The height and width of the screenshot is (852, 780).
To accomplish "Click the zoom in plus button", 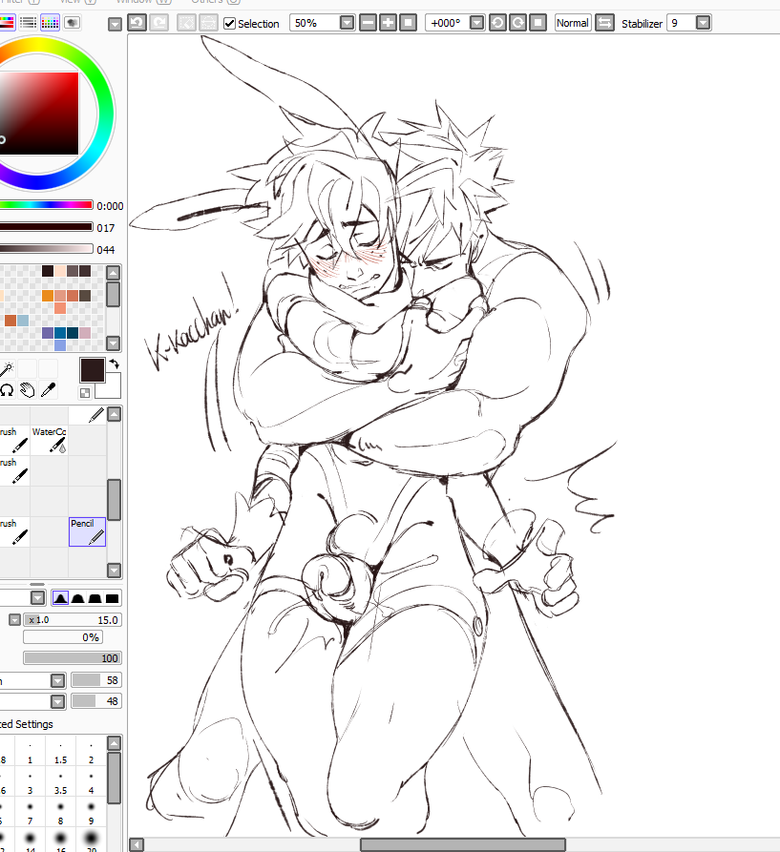I will click(389, 23).
